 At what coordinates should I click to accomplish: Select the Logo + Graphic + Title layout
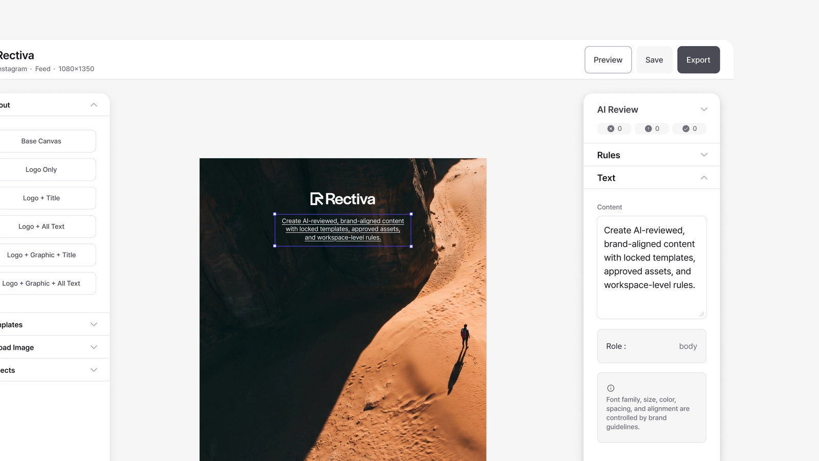tap(41, 255)
